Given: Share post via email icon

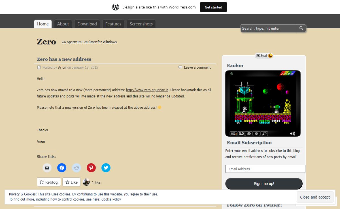Looking at the screenshot, I should (47, 168).
